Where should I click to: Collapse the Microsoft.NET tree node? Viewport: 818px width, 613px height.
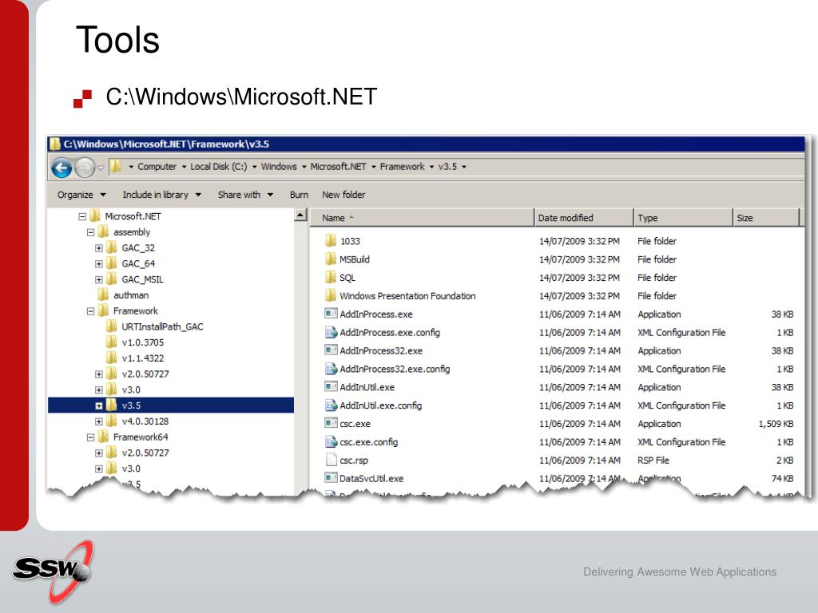pyautogui.click(x=82, y=216)
